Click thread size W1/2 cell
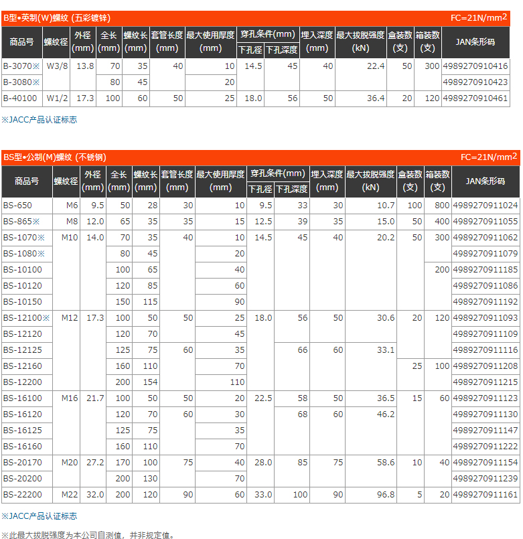The width and height of the screenshot is (523, 539). (57, 98)
